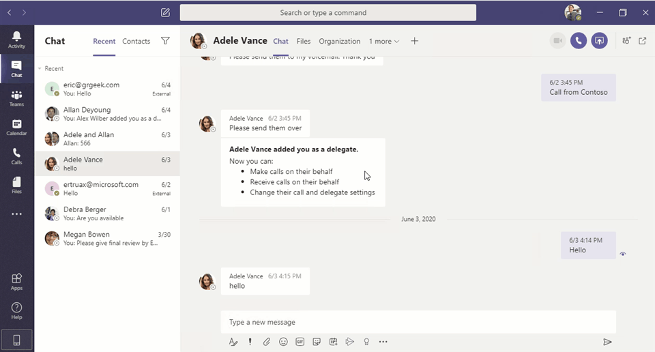Open chat with ertruax@microsoft.com
Image resolution: width=655 pixels, height=352 pixels.
click(x=107, y=188)
